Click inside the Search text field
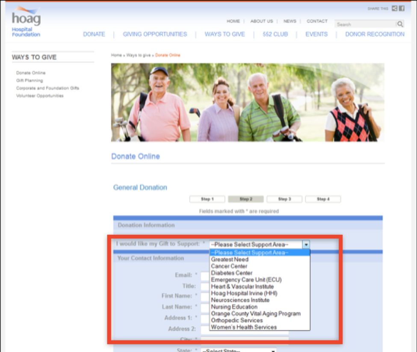Image resolution: width=417 pixels, height=352 pixels. [365, 24]
